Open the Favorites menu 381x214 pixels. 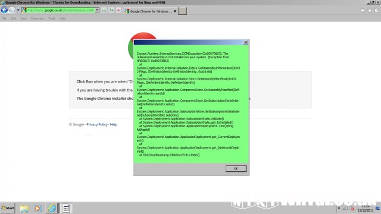pyautogui.click(x=37, y=18)
